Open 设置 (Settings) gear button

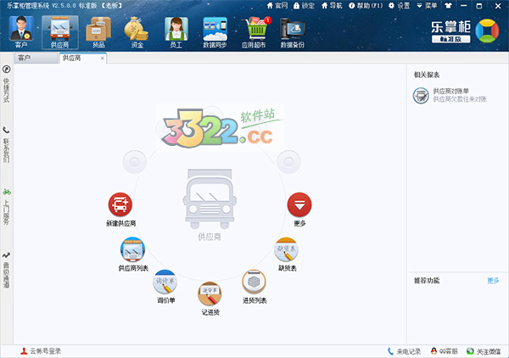point(400,6)
